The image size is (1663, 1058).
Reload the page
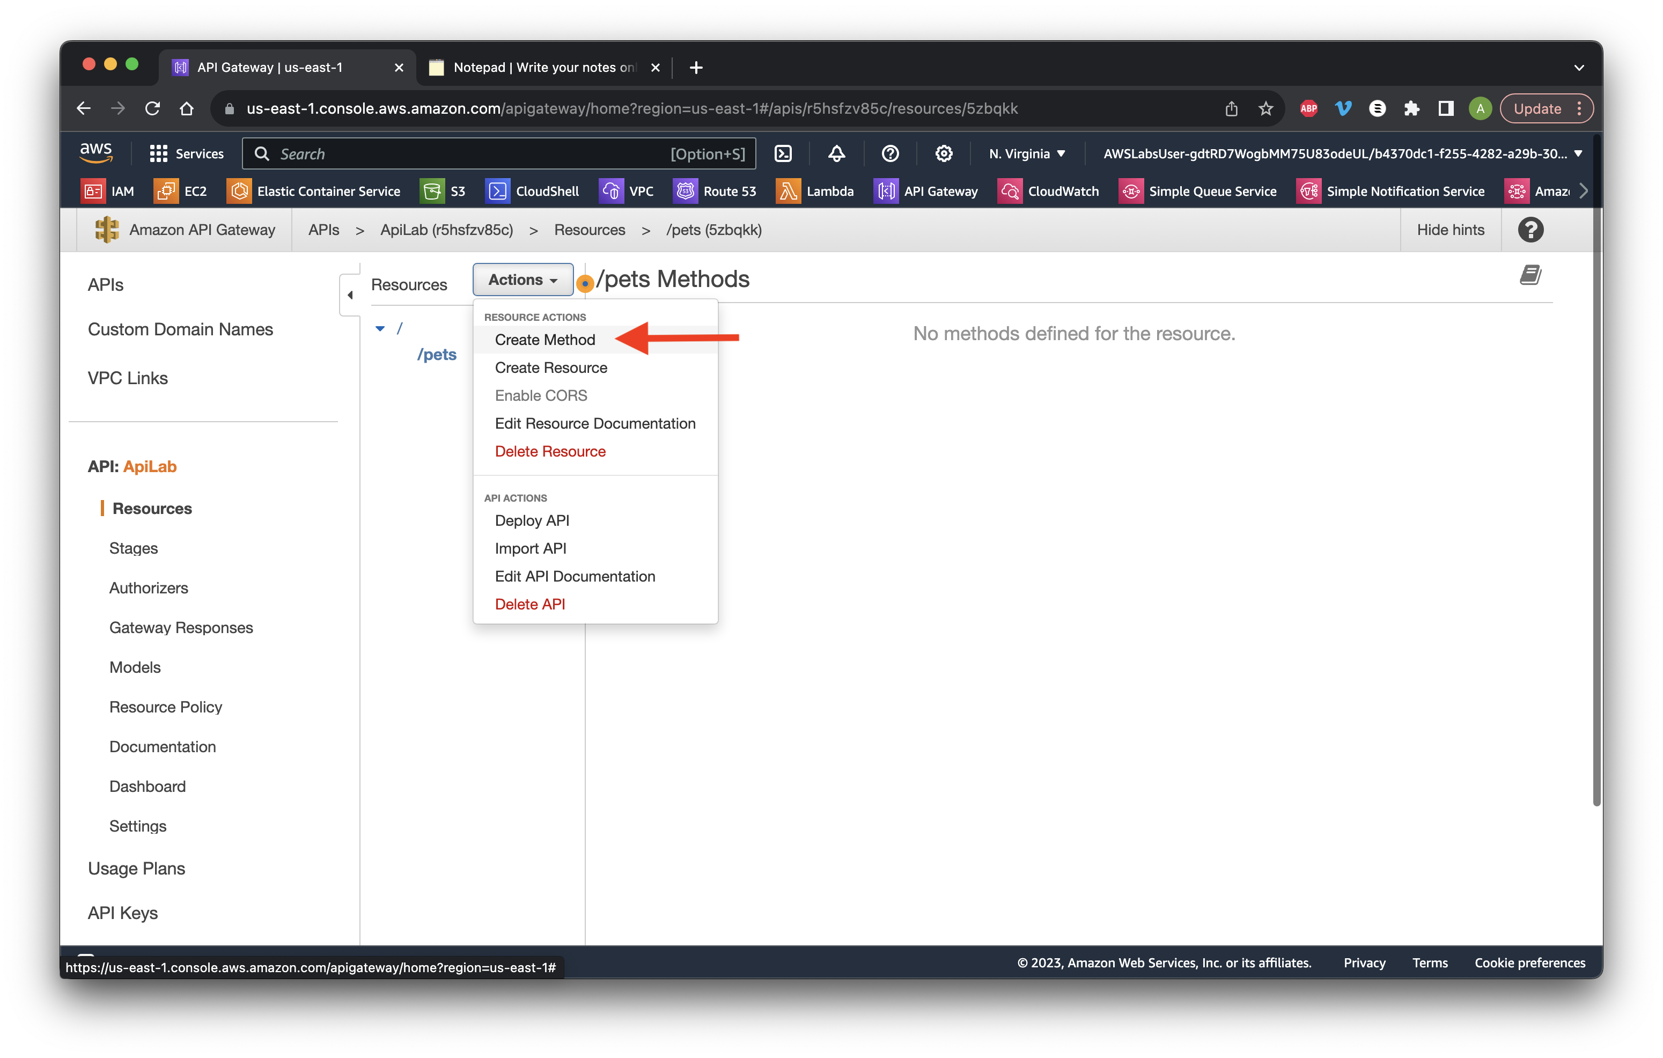153,108
